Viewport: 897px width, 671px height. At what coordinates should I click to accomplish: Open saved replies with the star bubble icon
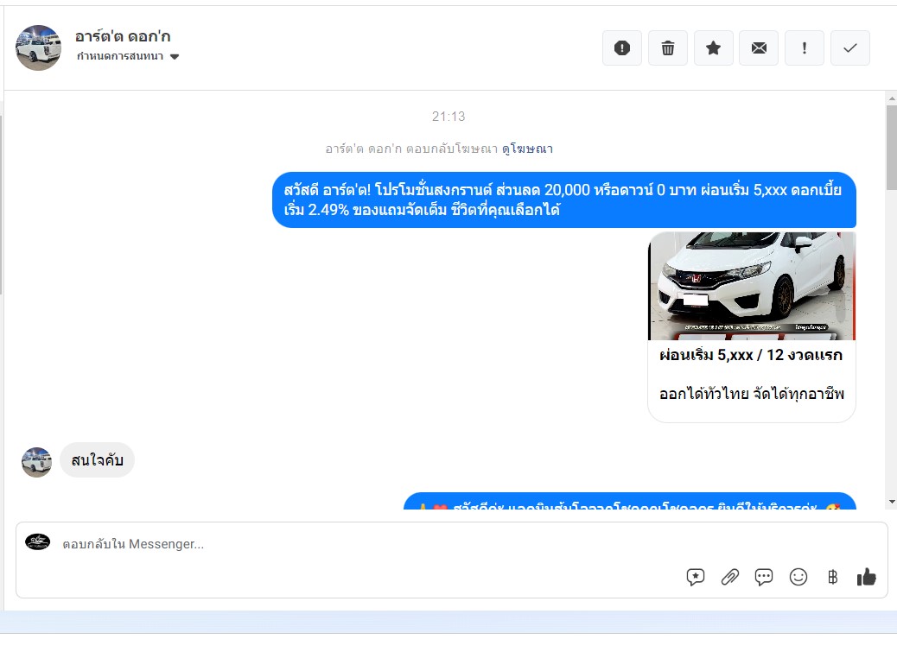point(695,577)
